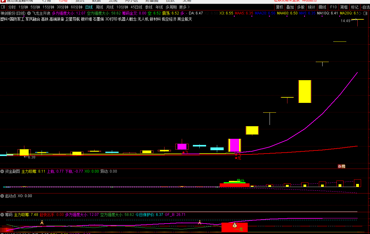
Task: Select the 10分钟 period
Action: (122, 7)
